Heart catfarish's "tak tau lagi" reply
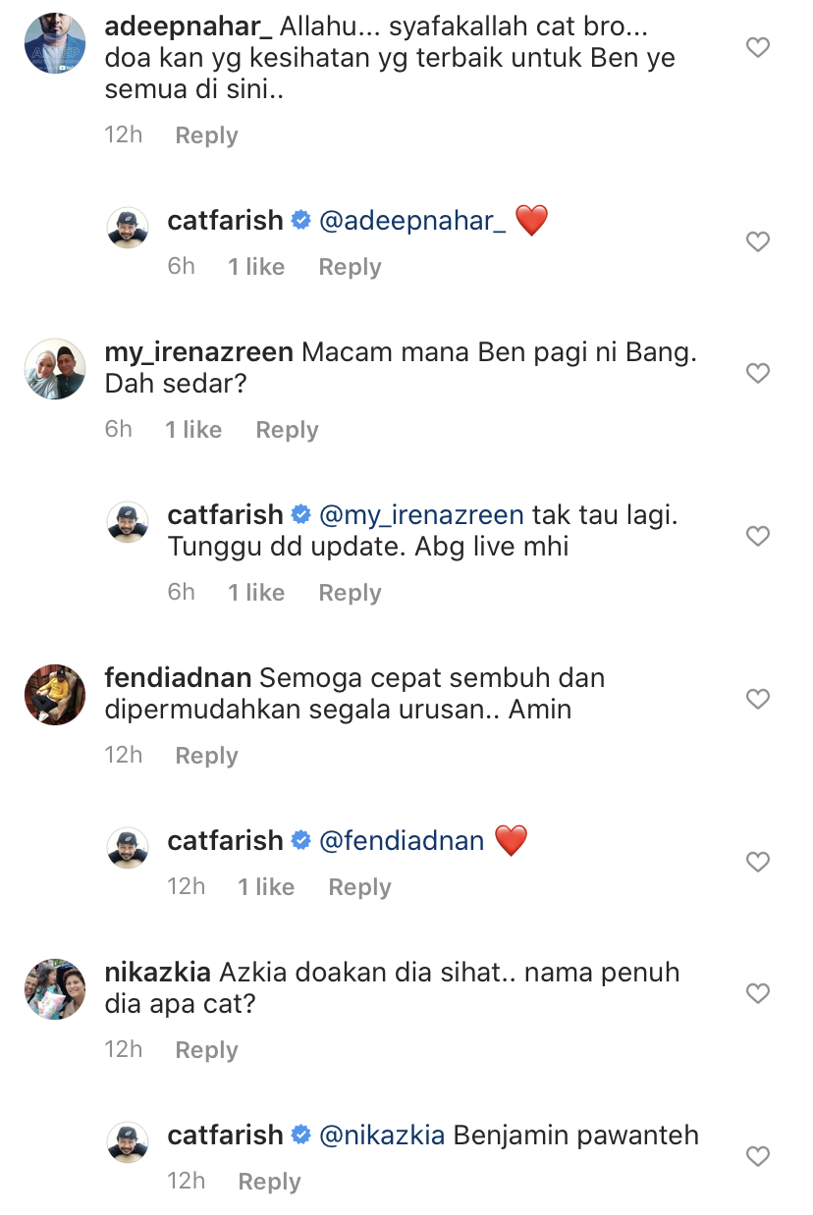Image resolution: width=813 pixels, height=1215 pixels. pyautogui.click(x=757, y=536)
